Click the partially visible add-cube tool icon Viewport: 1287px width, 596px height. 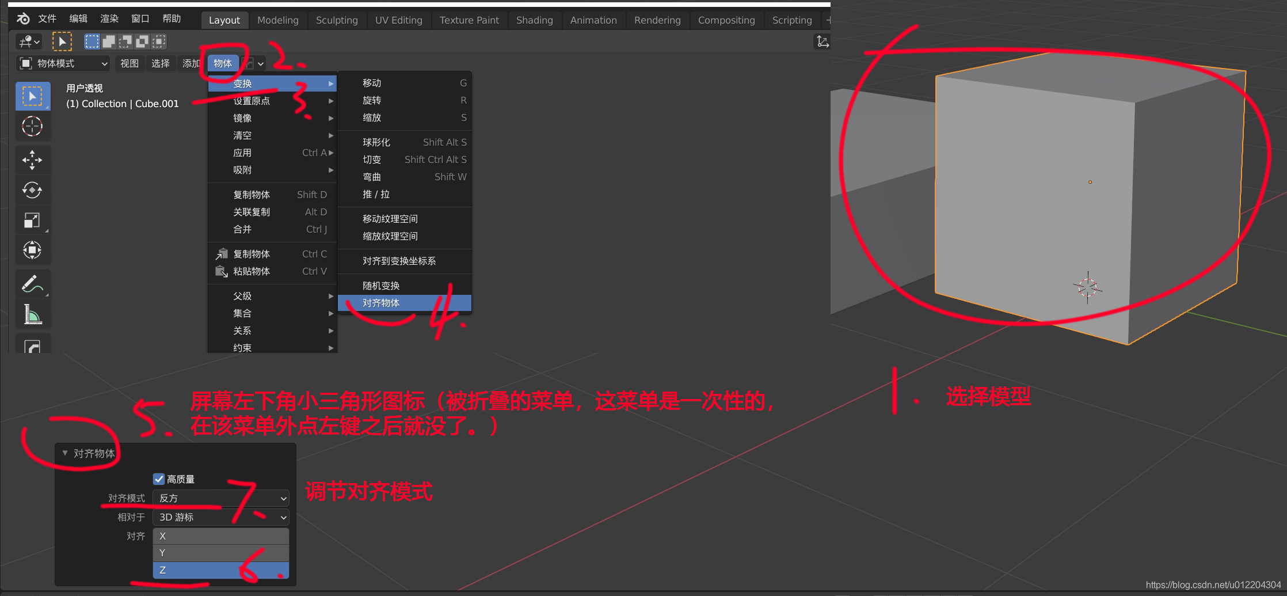point(33,344)
